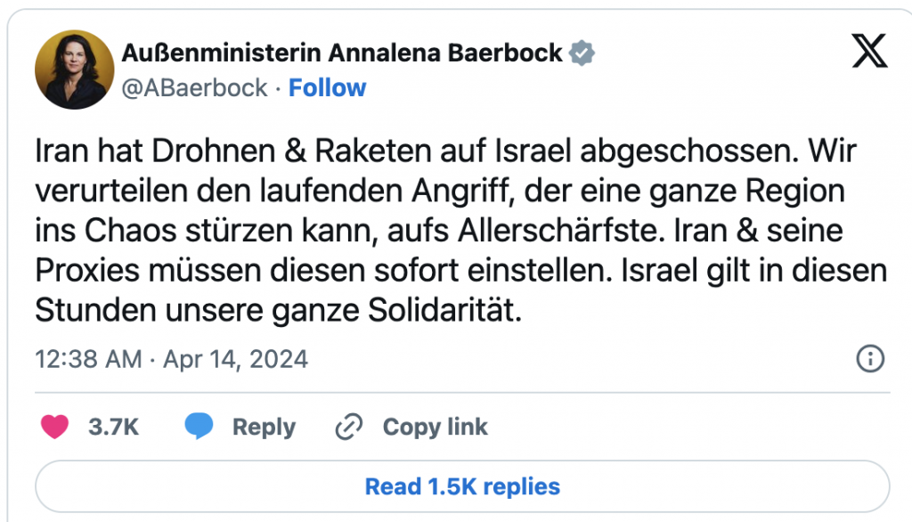Like the tweet with the heart icon

(55, 428)
